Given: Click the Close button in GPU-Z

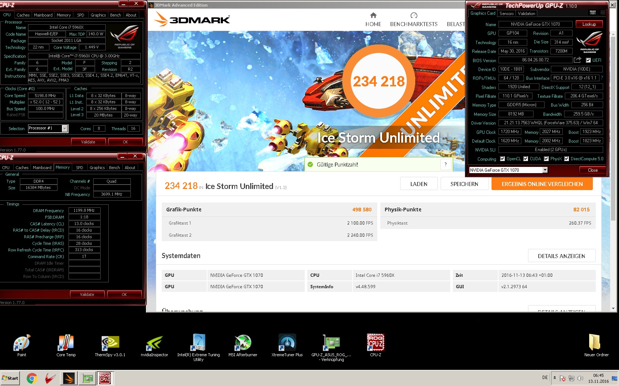Looking at the screenshot, I should 593,170.
